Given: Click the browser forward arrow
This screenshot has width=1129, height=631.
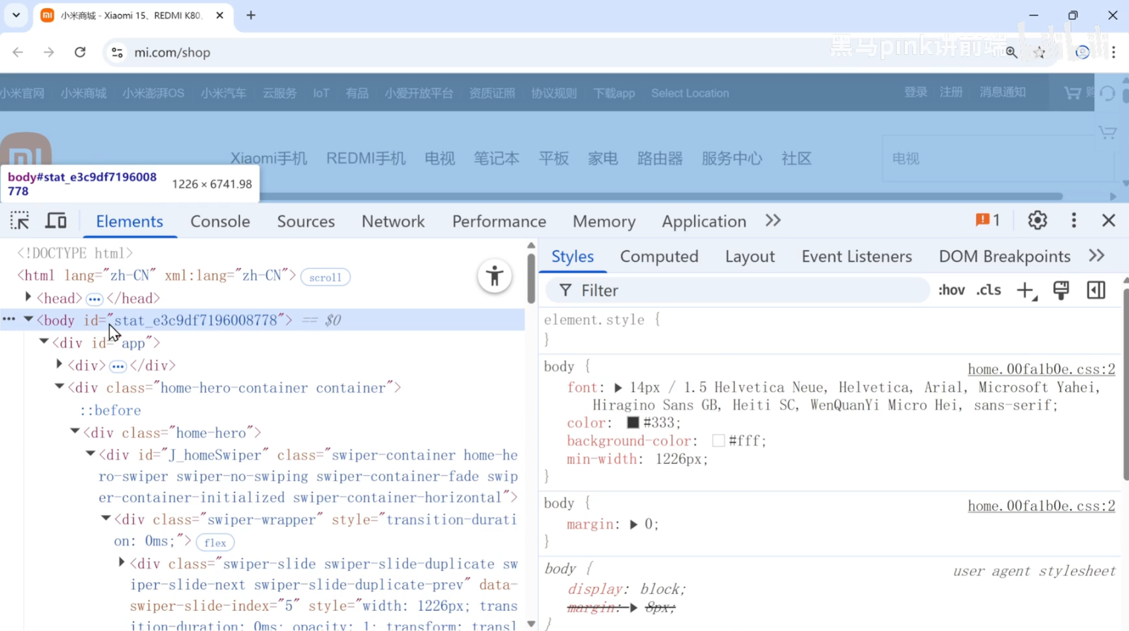Looking at the screenshot, I should [49, 52].
